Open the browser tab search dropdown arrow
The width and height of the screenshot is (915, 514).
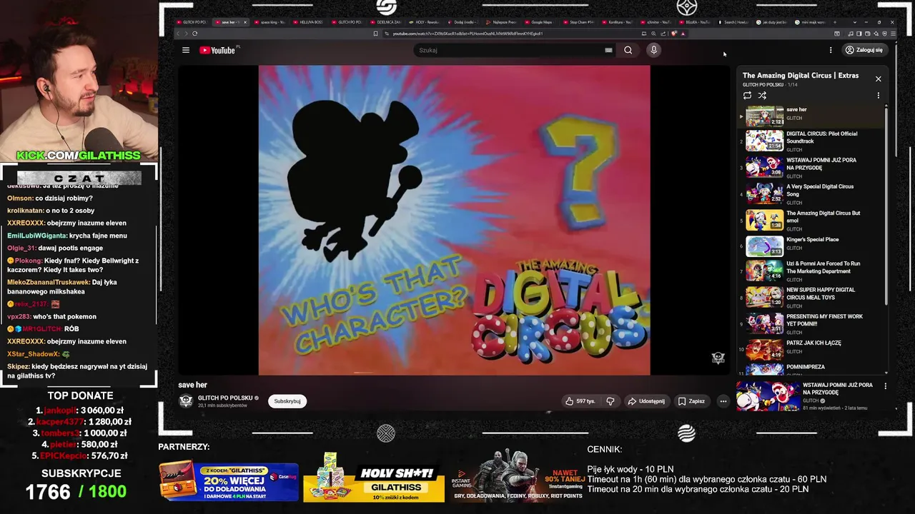(854, 22)
